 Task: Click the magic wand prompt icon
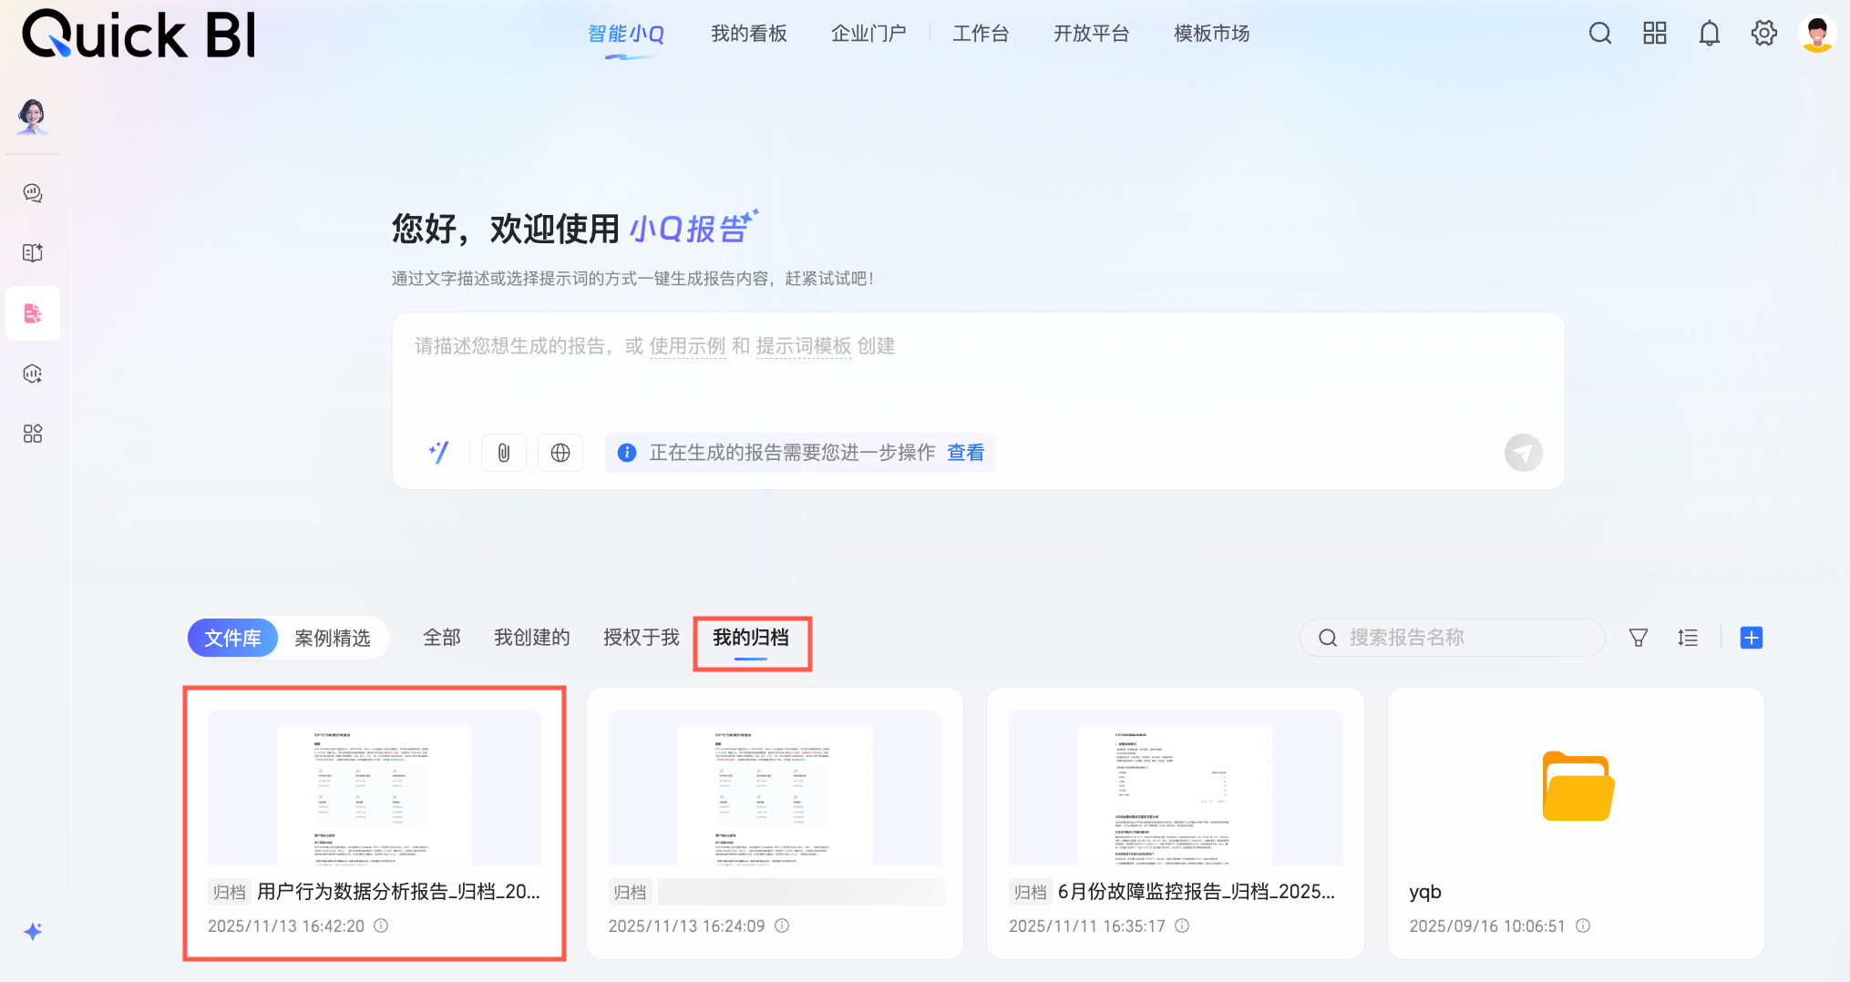click(439, 453)
